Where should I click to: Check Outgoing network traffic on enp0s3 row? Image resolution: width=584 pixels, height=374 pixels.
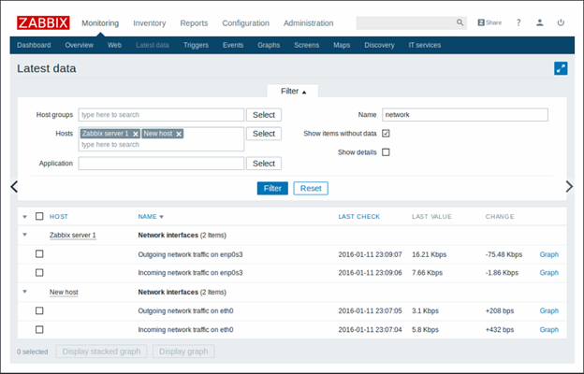click(39, 254)
